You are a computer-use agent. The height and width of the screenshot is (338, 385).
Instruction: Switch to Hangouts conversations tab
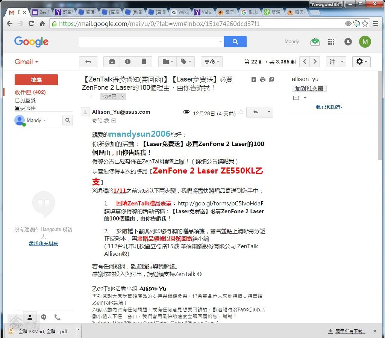(44, 317)
